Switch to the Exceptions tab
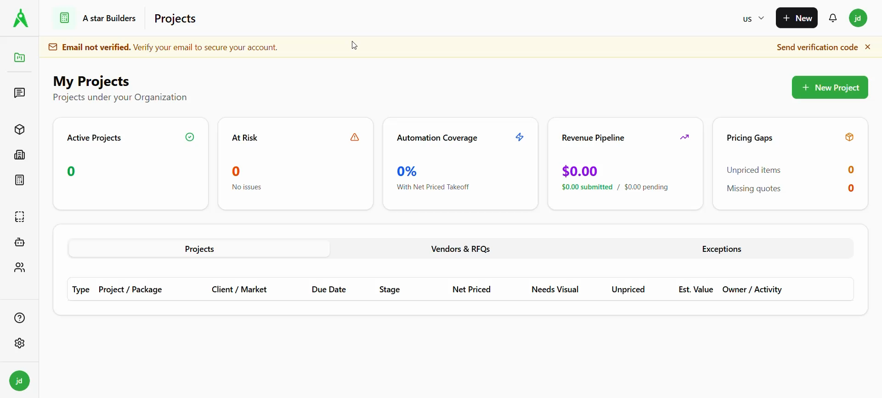 (721, 249)
